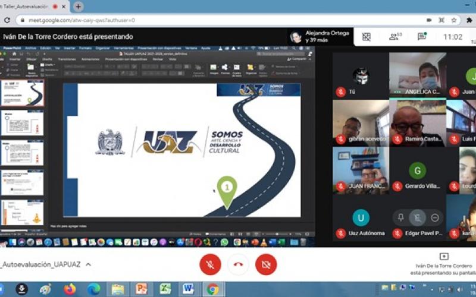Open WhatsApp in the shared Mac dock
The width and height of the screenshot is (476, 297).
pyautogui.click(x=224, y=242)
